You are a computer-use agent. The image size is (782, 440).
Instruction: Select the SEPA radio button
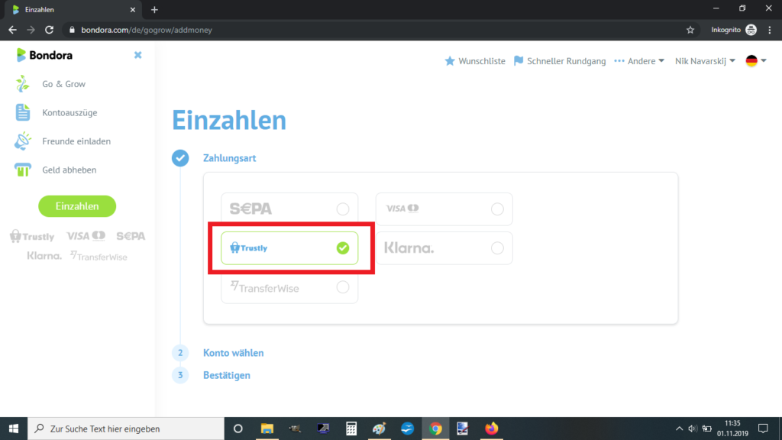tap(343, 209)
